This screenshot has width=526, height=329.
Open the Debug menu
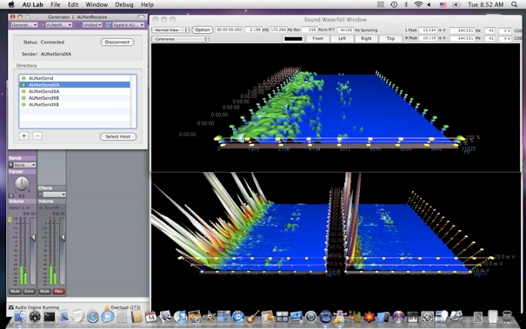[x=124, y=4]
